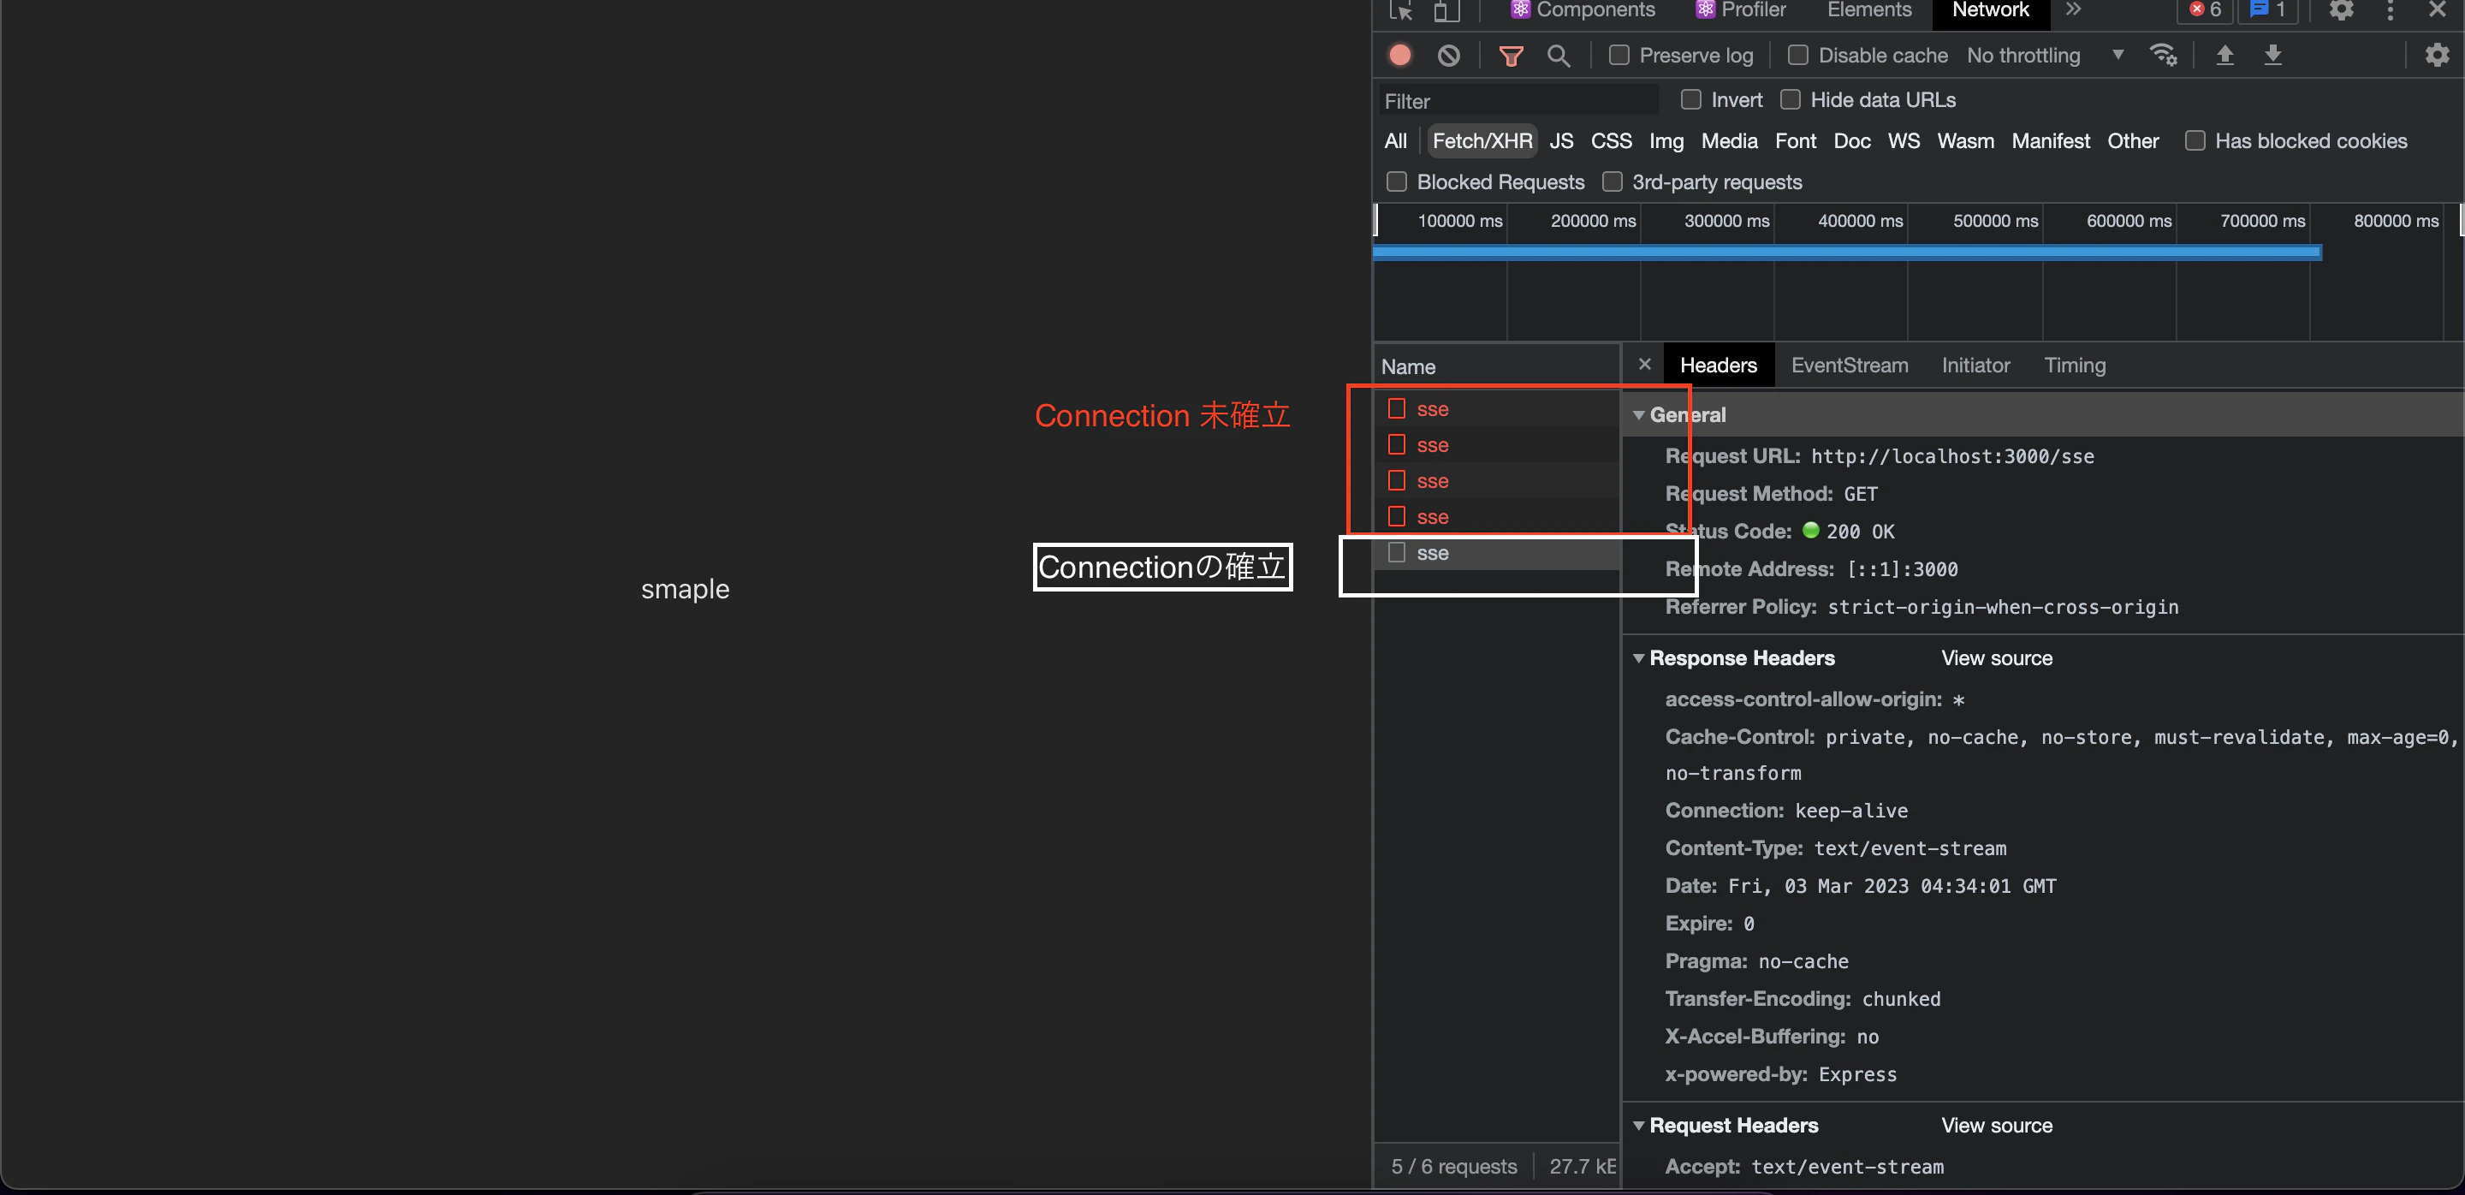Click the Filter text input
This screenshot has width=2465, height=1195.
click(x=1519, y=100)
